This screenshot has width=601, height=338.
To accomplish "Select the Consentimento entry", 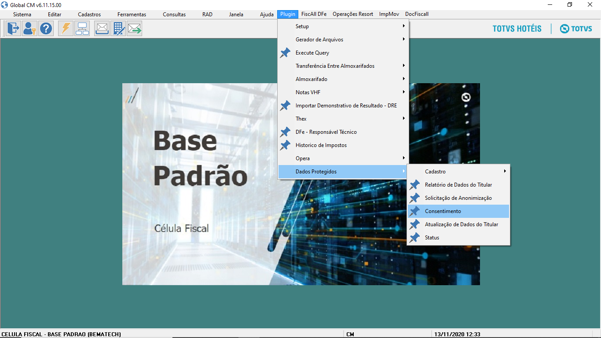I will click(x=458, y=211).
